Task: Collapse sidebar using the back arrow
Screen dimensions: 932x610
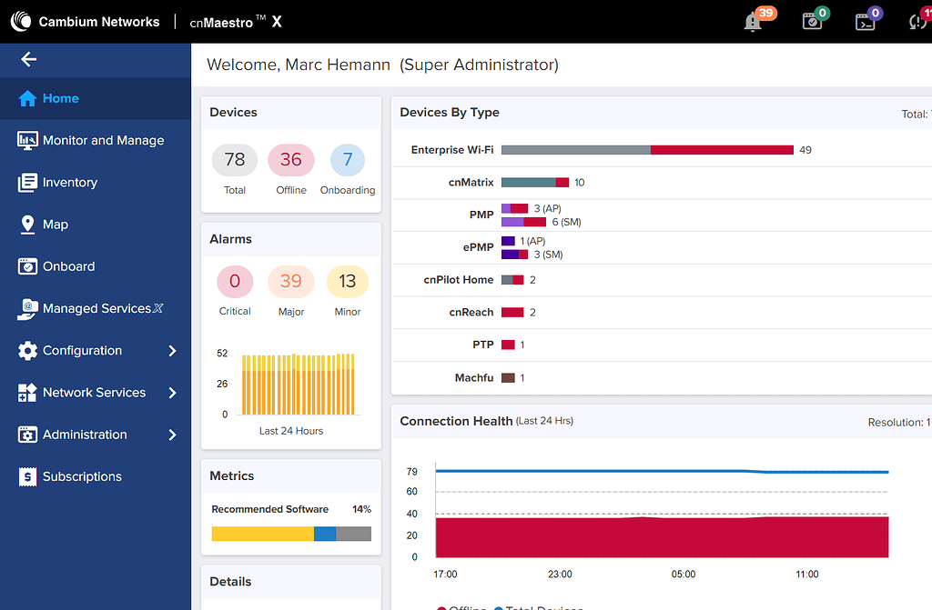Action: (x=28, y=59)
